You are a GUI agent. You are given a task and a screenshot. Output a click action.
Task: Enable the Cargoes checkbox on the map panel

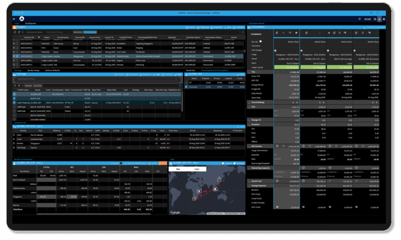point(223,163)
